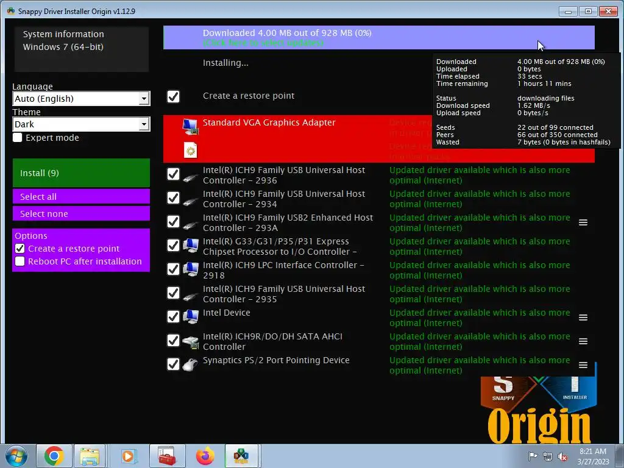Open the red toolbox taskbar icon
624x468 pixels.
pos(166,456)
